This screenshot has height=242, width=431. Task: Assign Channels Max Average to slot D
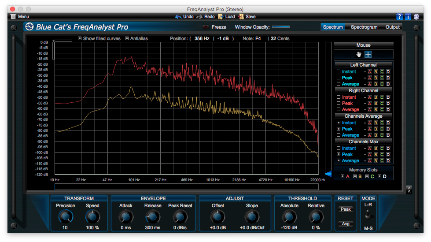[x=388, y=161]
